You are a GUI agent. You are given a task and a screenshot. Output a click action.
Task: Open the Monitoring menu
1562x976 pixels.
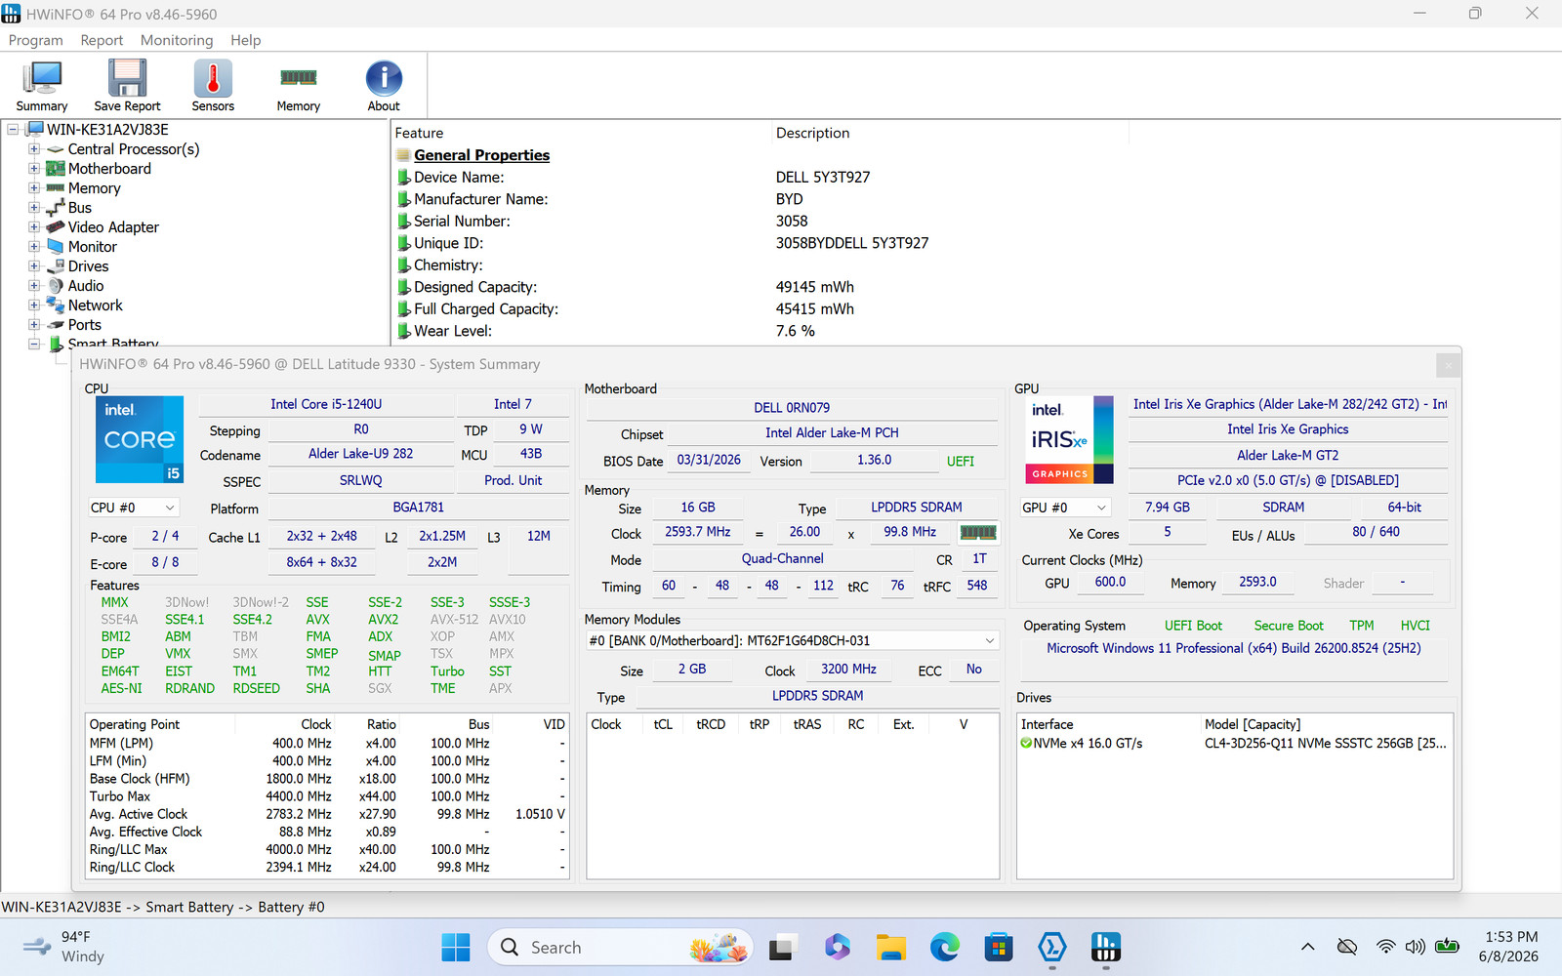point(177,40)
